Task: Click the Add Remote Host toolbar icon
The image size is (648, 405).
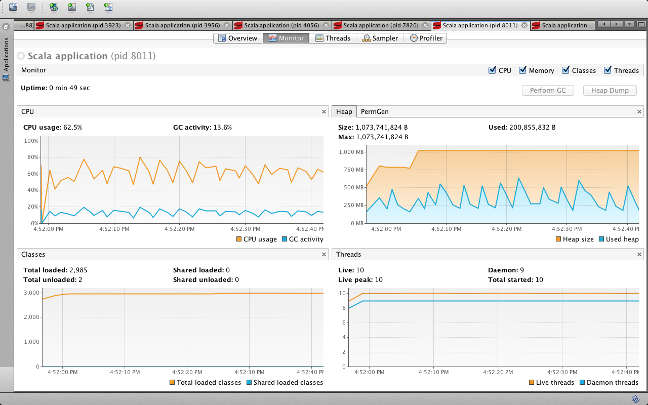Action: [54, 7]
